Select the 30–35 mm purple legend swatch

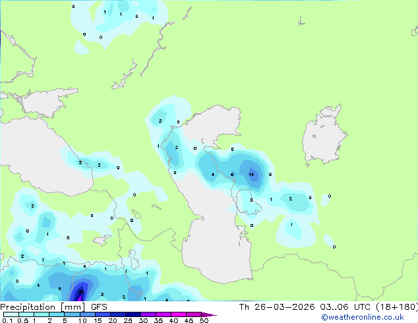point(148,314)
